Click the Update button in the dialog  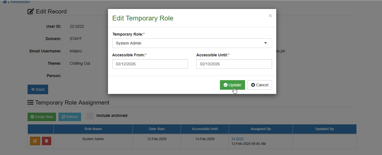(x=232, y=85)
